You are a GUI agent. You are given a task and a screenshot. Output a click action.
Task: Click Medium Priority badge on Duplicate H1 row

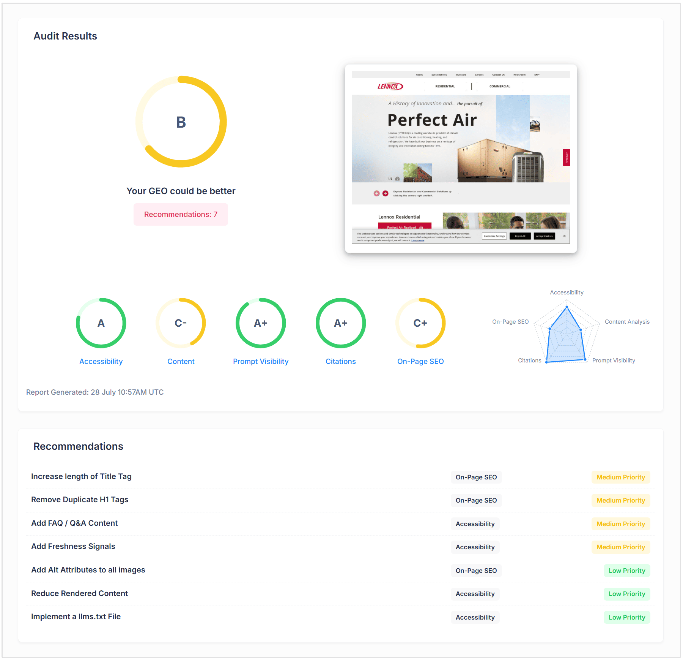[x=621, y=500]
